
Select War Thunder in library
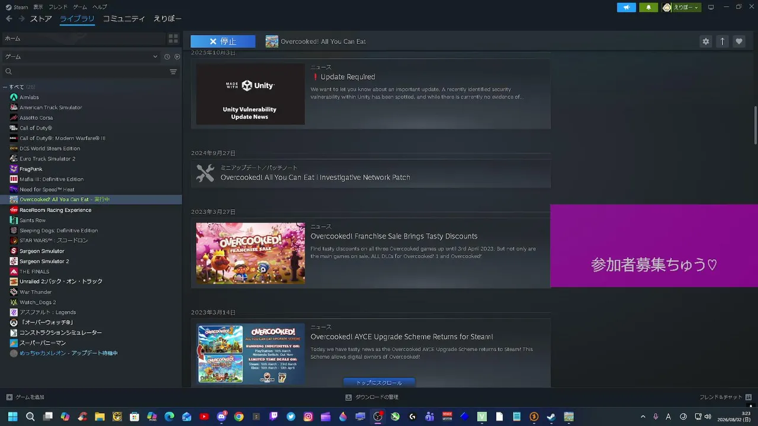click(x=36, y=292)
